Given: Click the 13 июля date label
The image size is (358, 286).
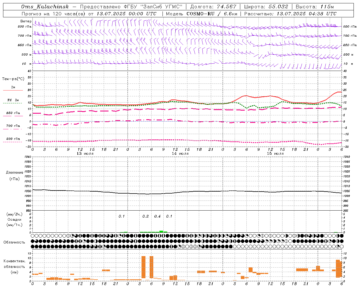Looking at the screenshot, I should pyautogui.click(x=85, y=153).
